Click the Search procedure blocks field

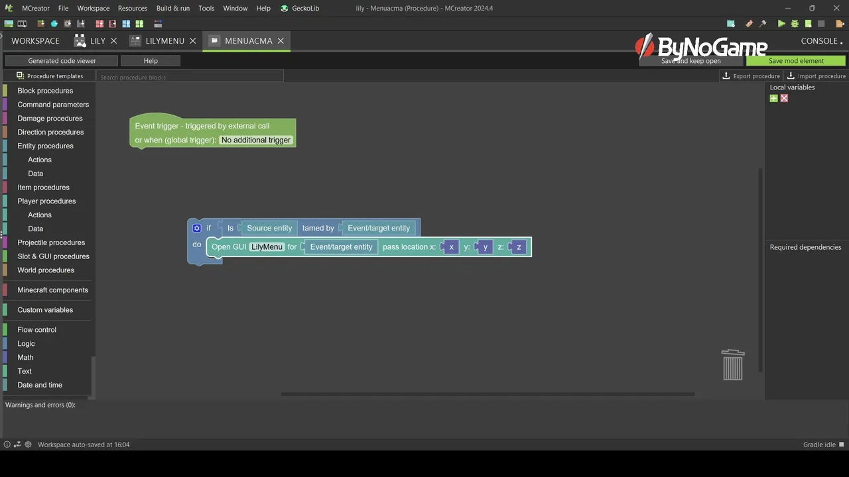click(190, 77)
